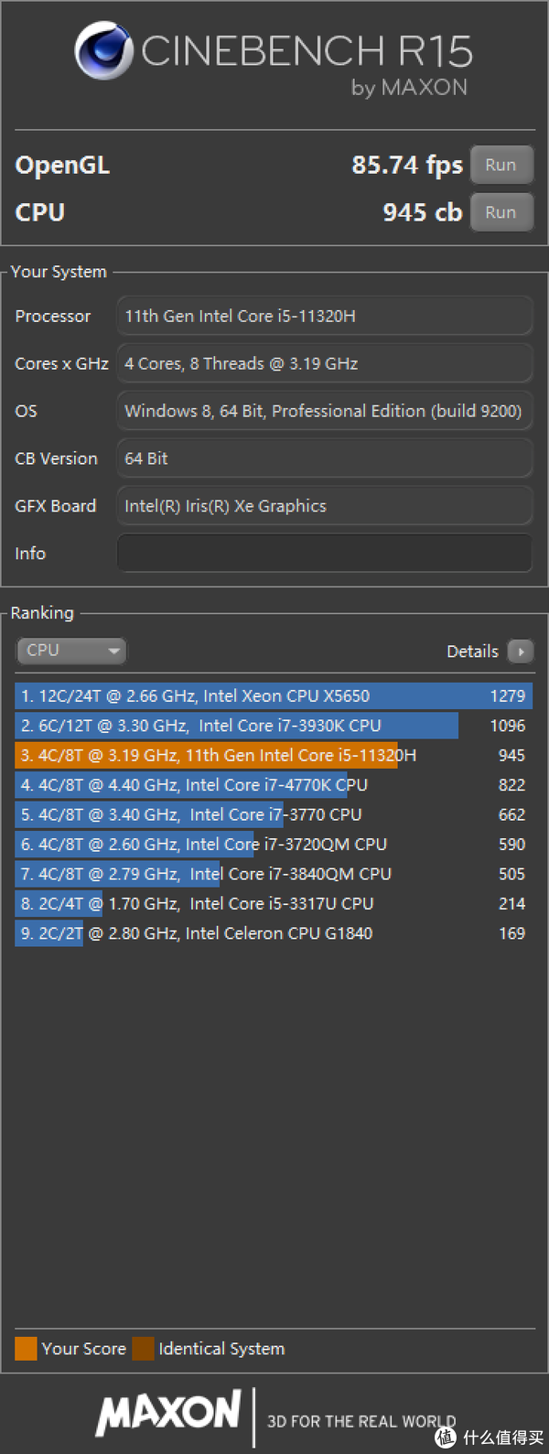The image size is (549, 1454).
Task: Select the Core i7-4770K ranking row
Action: pos(274,785)
